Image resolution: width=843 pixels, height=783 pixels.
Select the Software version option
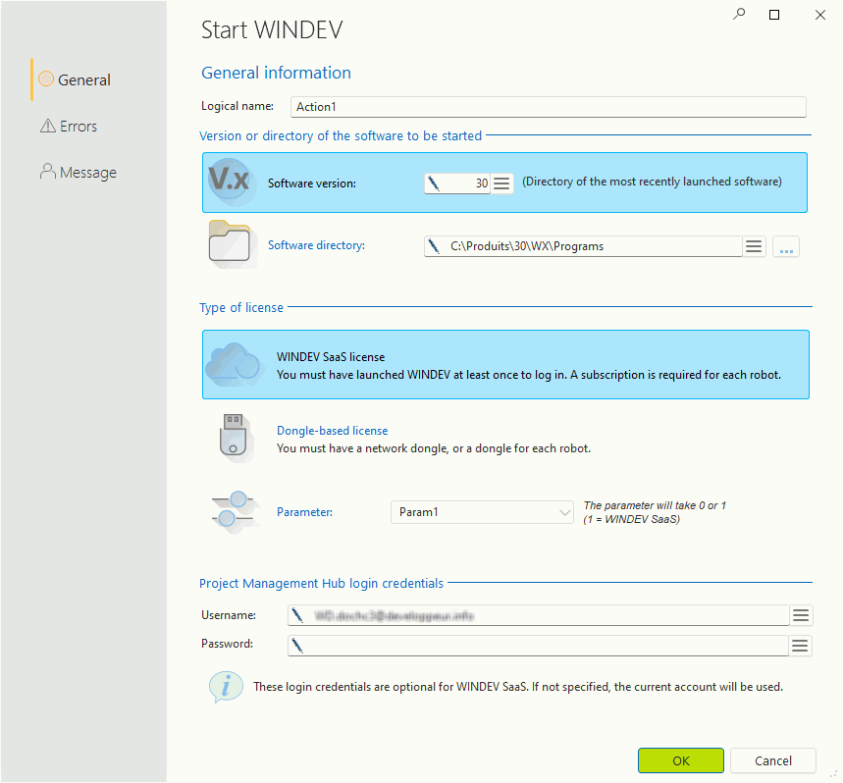pos(504,183)
